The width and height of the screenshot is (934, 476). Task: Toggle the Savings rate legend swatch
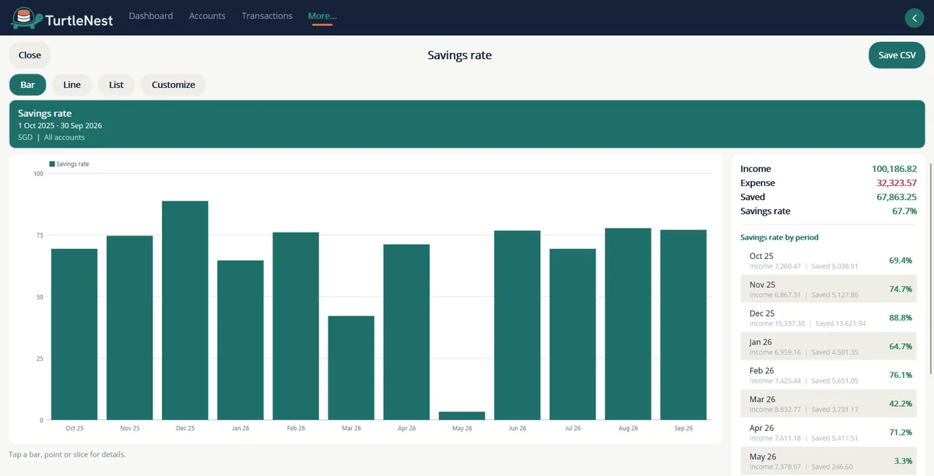[51, 164]
